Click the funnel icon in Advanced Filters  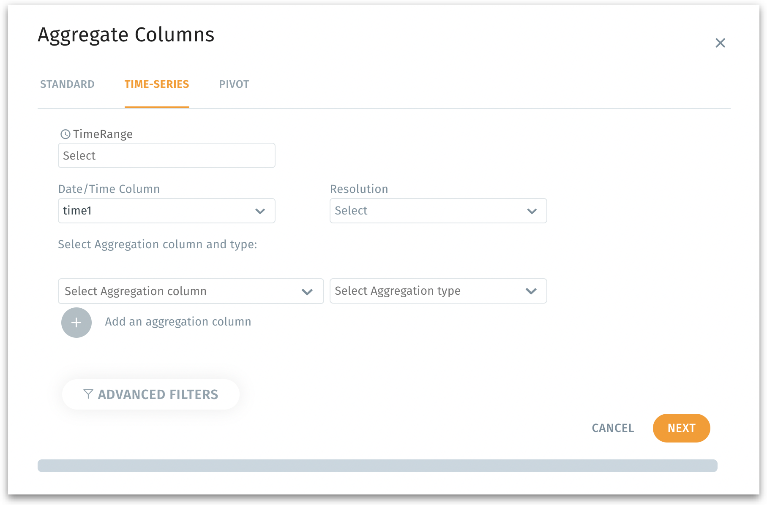click(x=88, y=394)
